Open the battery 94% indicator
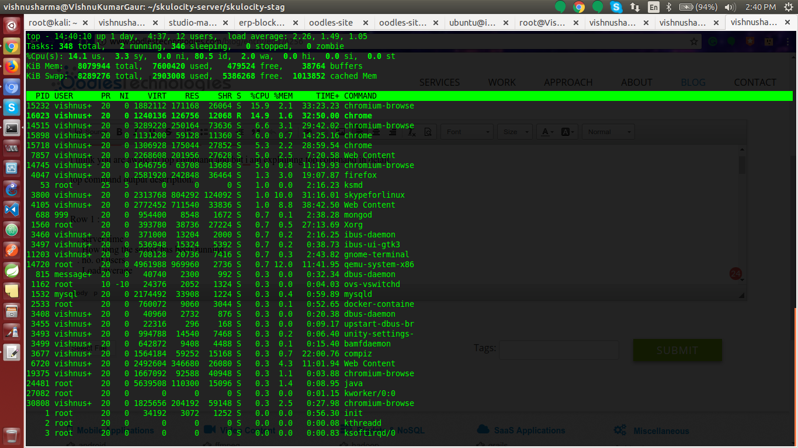The width and height of the screenshot is (798, 448). pos(699,7)
